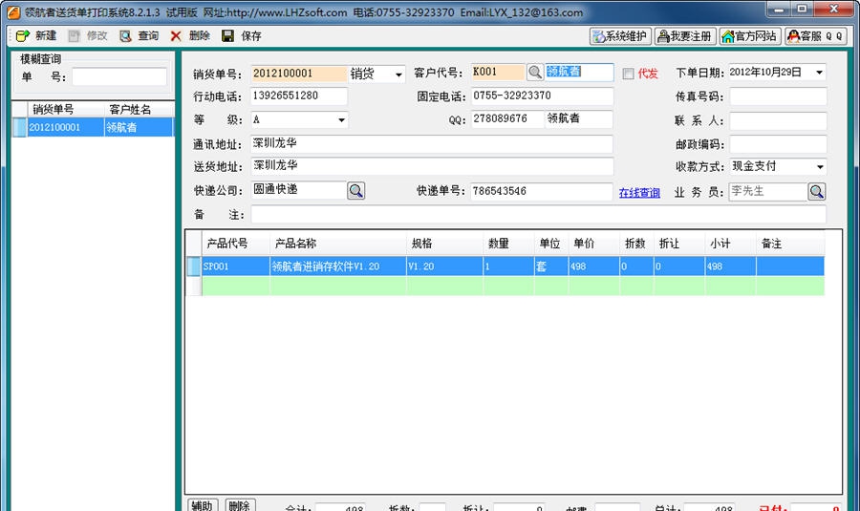Screen dimensions: 860x511
Task: Focus the 联系人 contact field
Action: 778,120
